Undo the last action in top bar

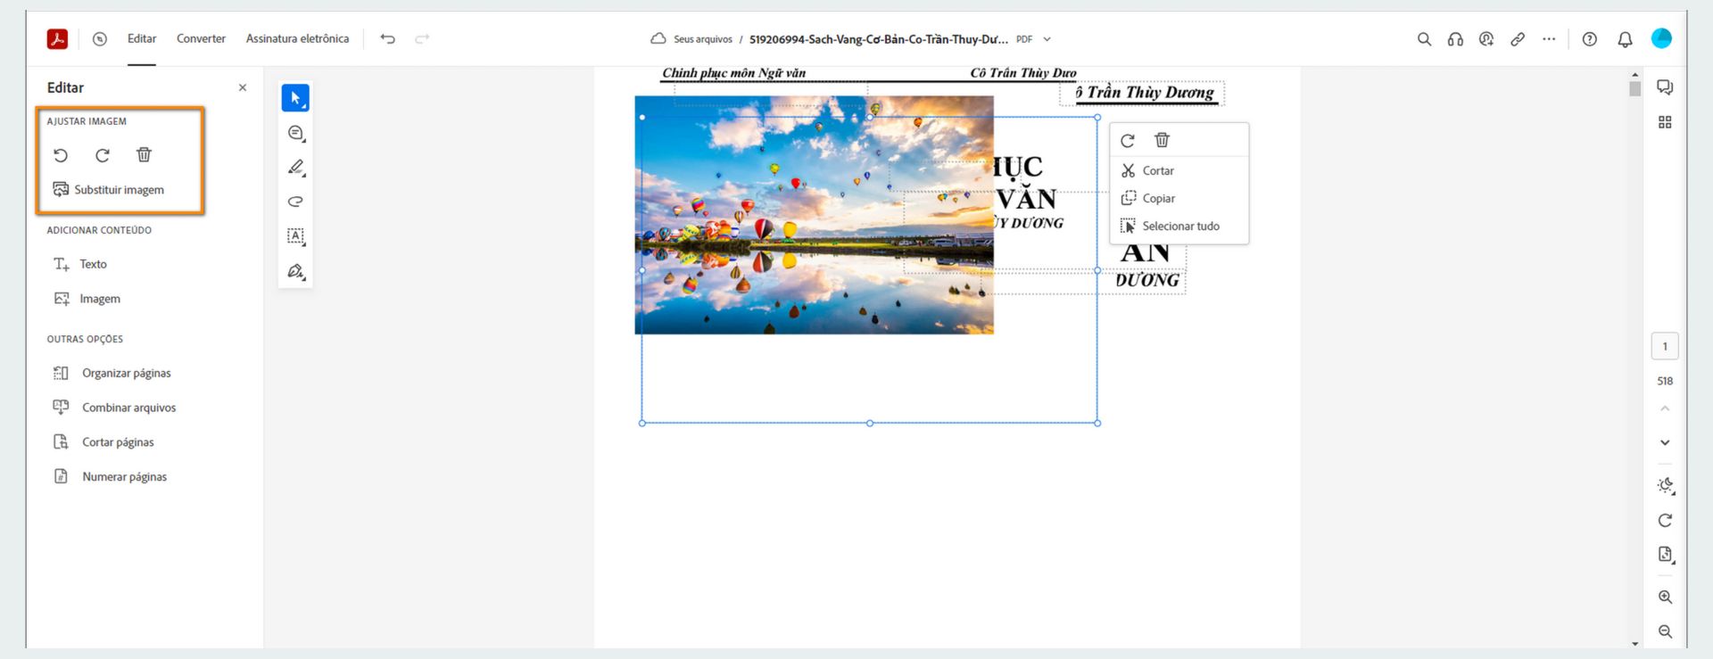click(387, 38)
